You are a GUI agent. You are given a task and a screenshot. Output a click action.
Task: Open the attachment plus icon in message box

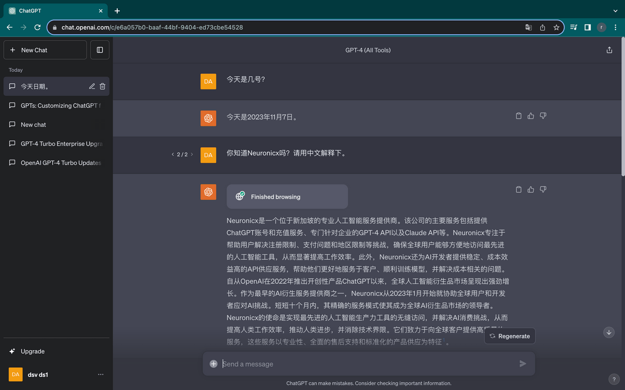point(214,364)
